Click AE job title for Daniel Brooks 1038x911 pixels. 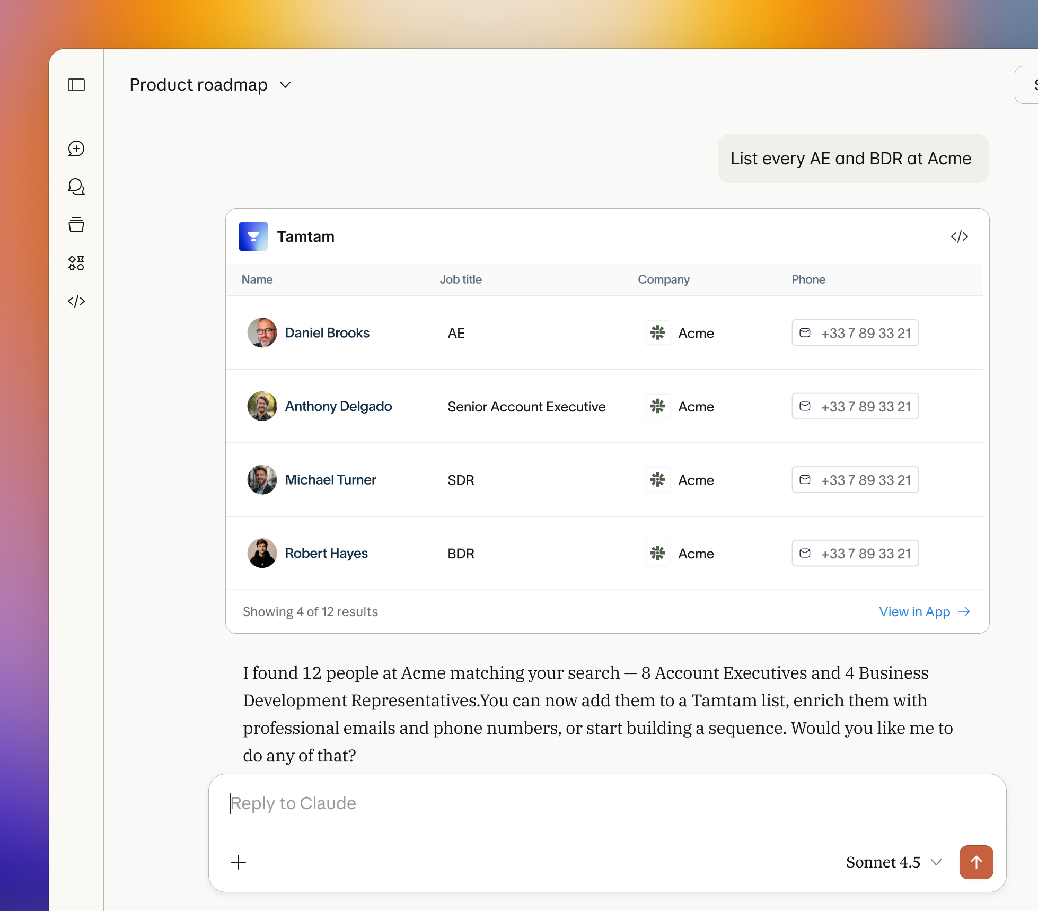point(456,334)
